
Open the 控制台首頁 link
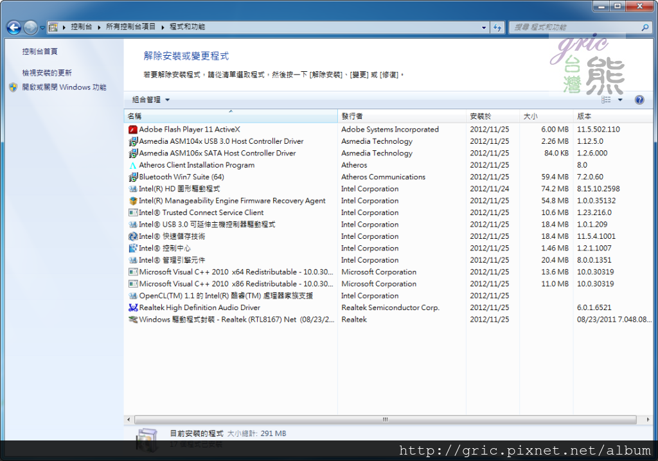pyautogui.click(x=40, y=51)
